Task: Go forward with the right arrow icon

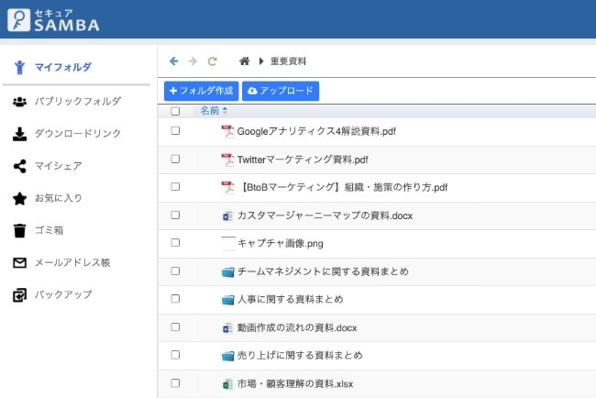Action: coord(193,61)
